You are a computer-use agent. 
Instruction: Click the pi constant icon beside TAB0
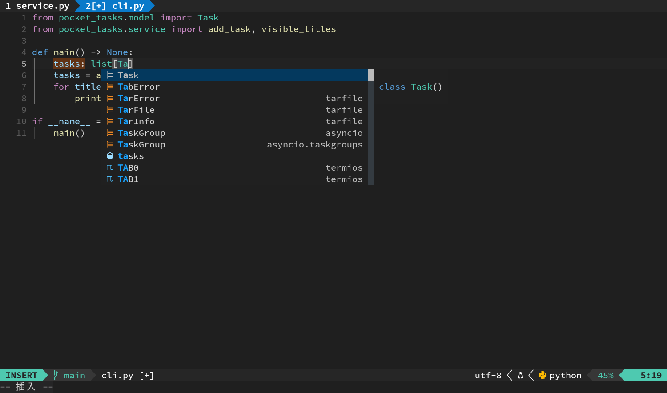pos(110,167)
